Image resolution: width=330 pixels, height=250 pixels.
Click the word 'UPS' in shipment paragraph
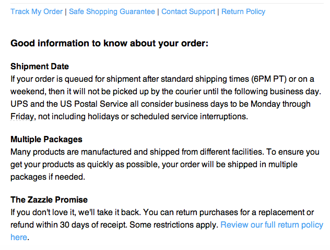[19, 104]
